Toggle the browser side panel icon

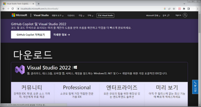[188, 9]
